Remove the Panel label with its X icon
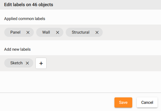161x111 pixels. (28, 32)
